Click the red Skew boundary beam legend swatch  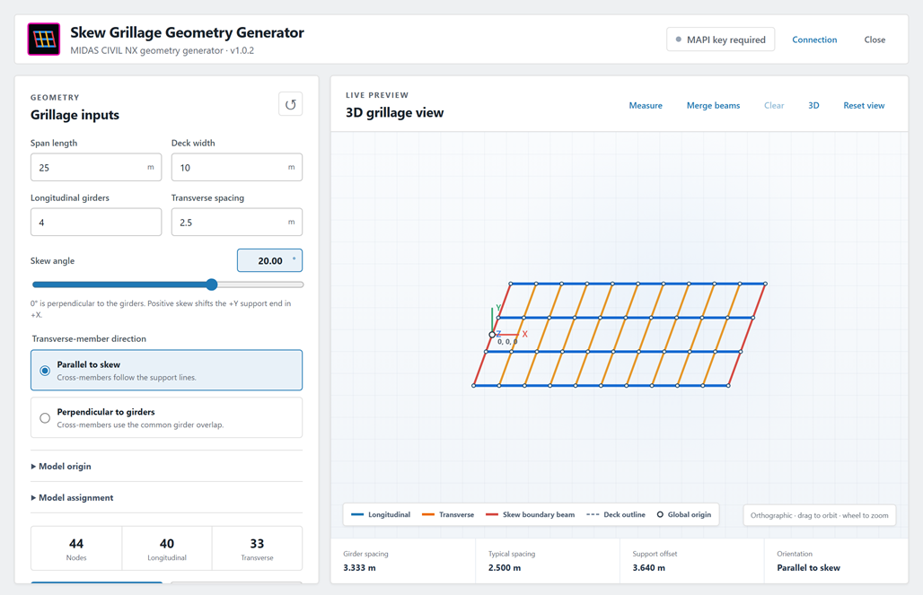[492, 514]
